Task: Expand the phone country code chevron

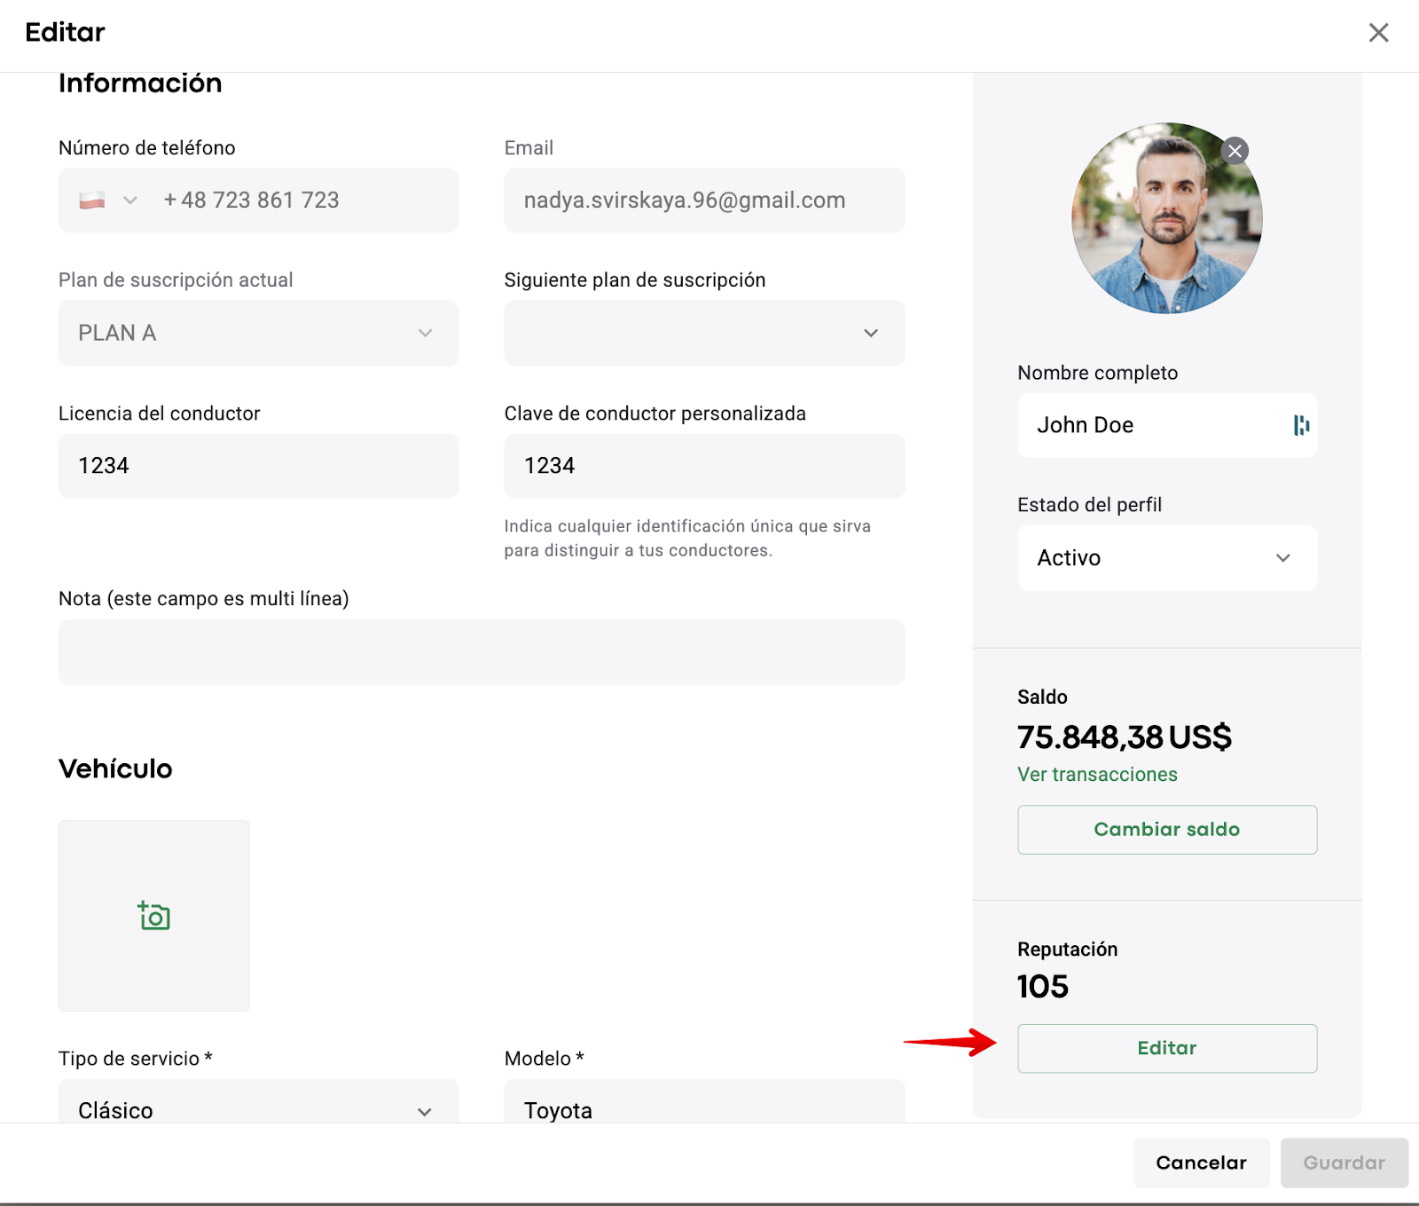Action: pyautogui.click(x=130, y=201)
